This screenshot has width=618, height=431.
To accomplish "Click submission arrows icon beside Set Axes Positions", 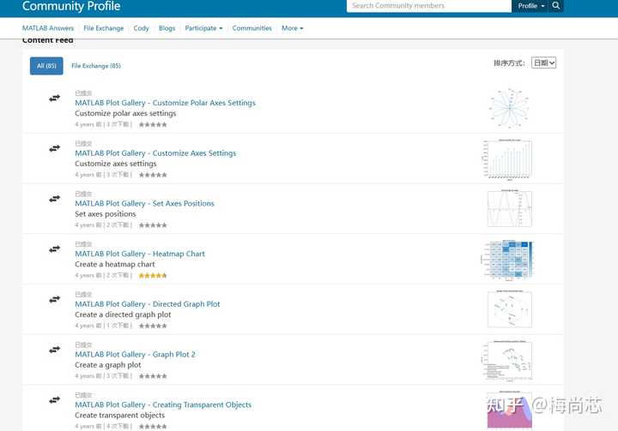I will point(54,199).
